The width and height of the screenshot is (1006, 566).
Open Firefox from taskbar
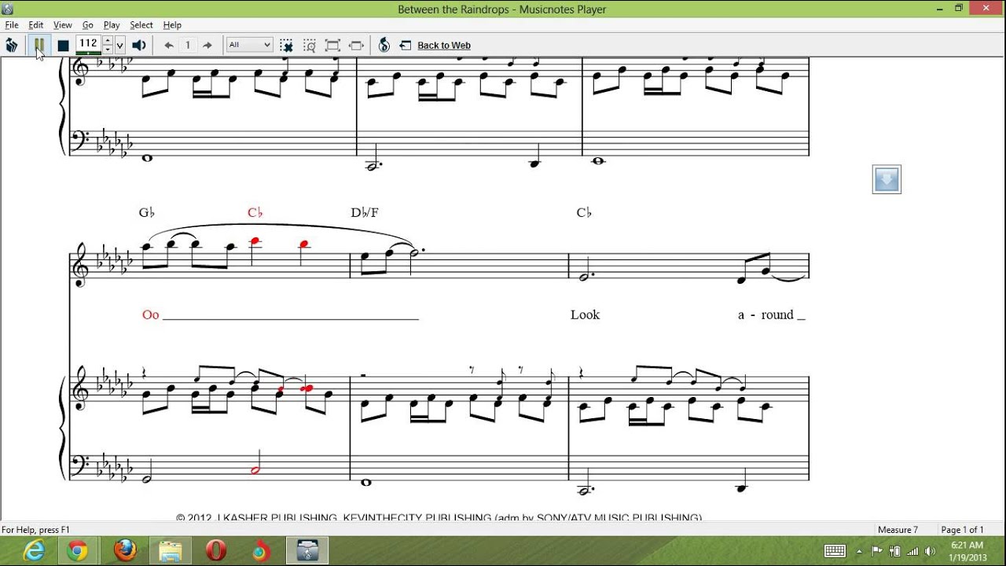124,551
